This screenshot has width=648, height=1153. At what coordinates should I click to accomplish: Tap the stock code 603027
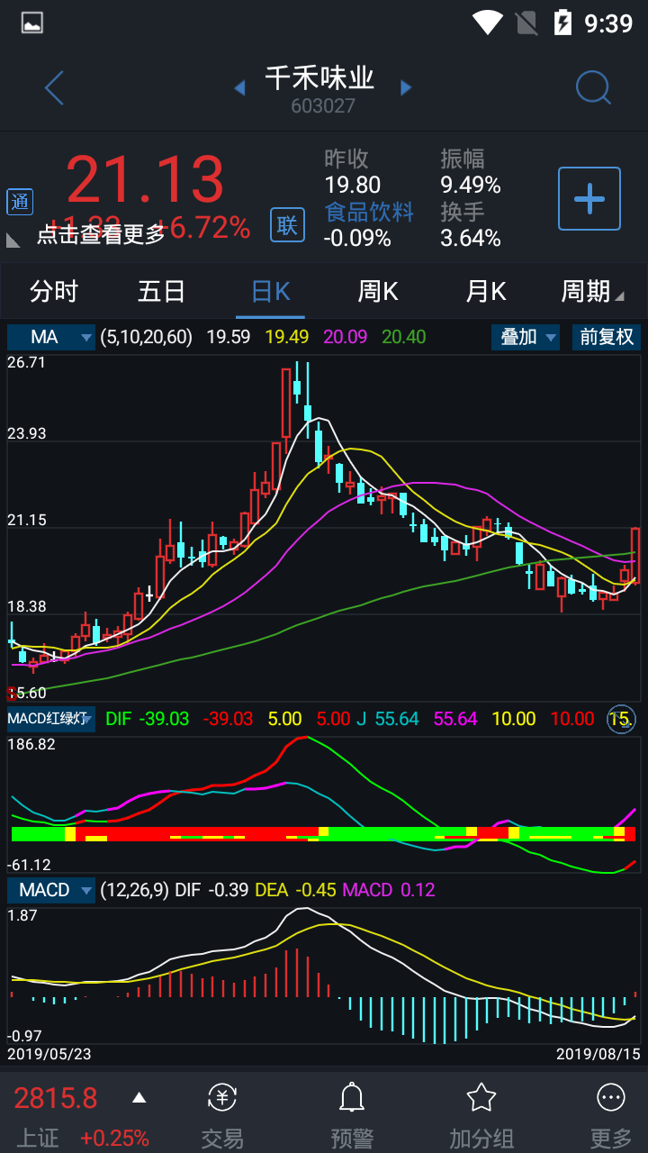click(x=323, y=105)
